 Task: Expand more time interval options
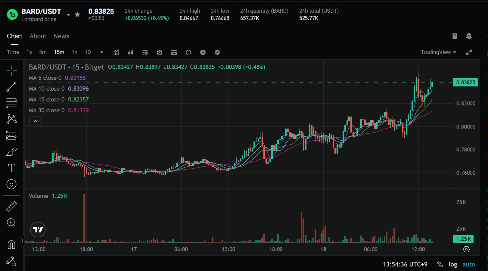tap(102, 52)
